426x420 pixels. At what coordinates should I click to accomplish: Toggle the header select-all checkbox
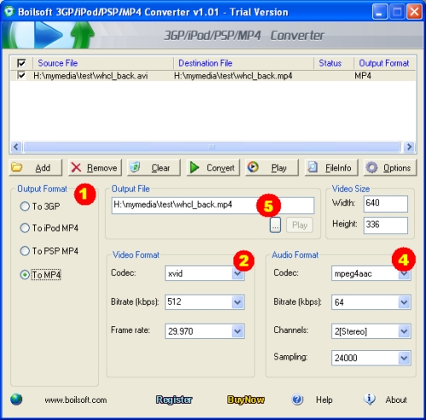21,63
